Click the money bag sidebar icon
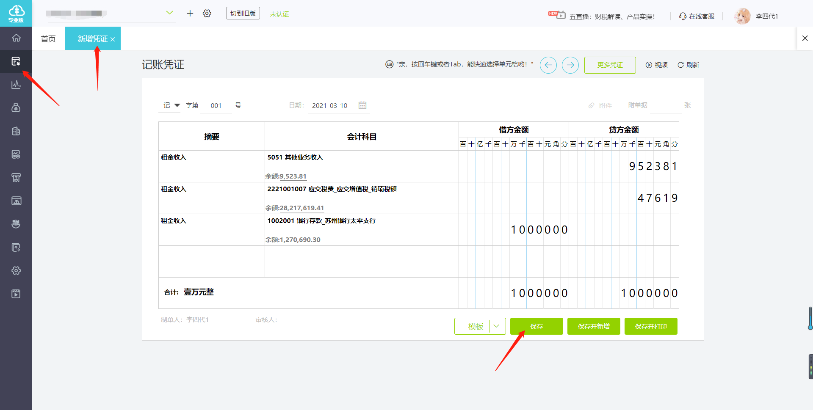The width and height of the screenshot is (813, 410). 16,108
